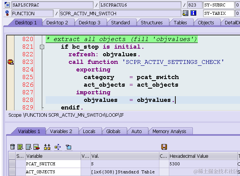Collapse the if block at line 821
This screenshot has width=240, height=176.
point(42,47)
